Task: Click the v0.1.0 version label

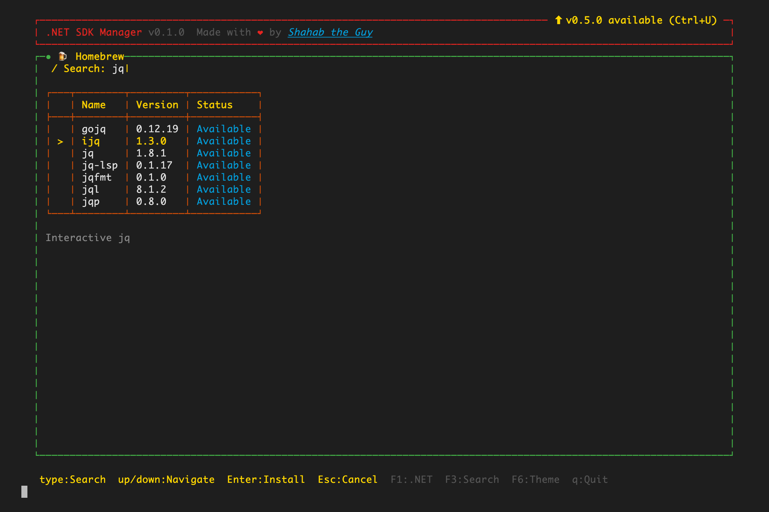Action: [x=166, y=32]
